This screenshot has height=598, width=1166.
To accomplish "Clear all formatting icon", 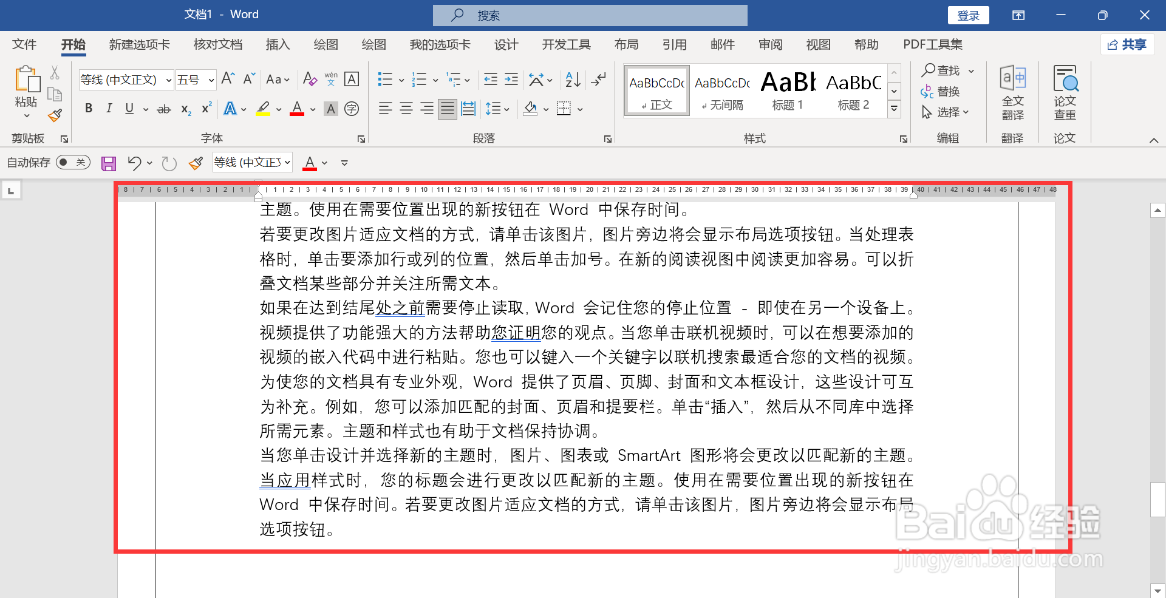I will click(x=310, y=79).
